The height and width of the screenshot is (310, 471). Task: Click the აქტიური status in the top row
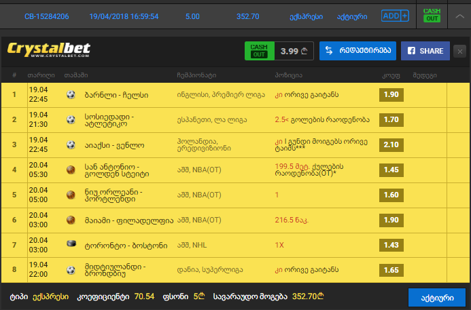352,17
